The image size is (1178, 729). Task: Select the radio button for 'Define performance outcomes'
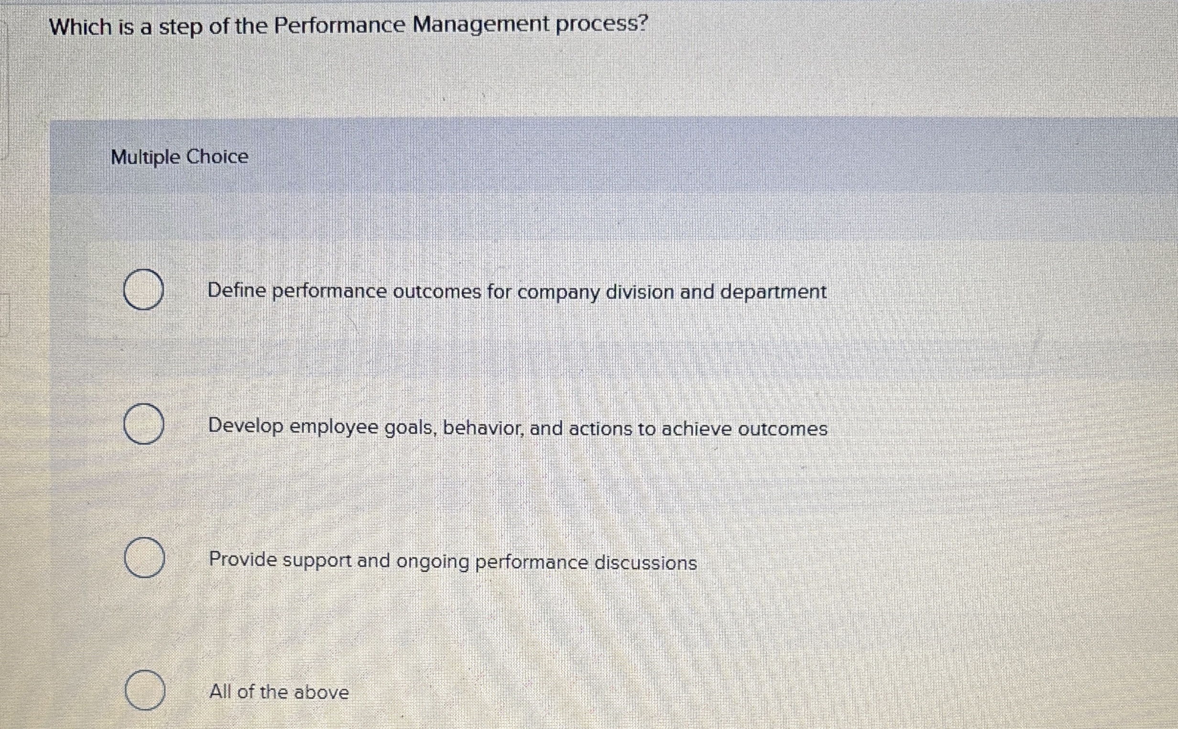click(x=143, y=290)
